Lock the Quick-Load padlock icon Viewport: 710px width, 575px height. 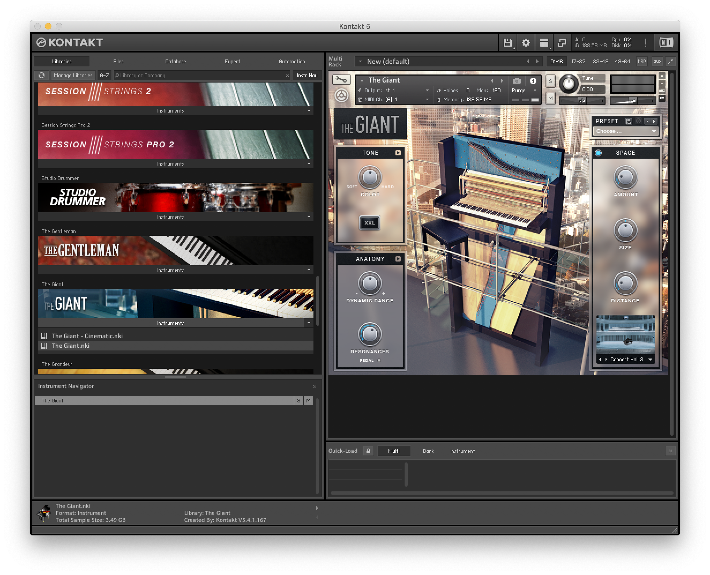coord(368,451)
